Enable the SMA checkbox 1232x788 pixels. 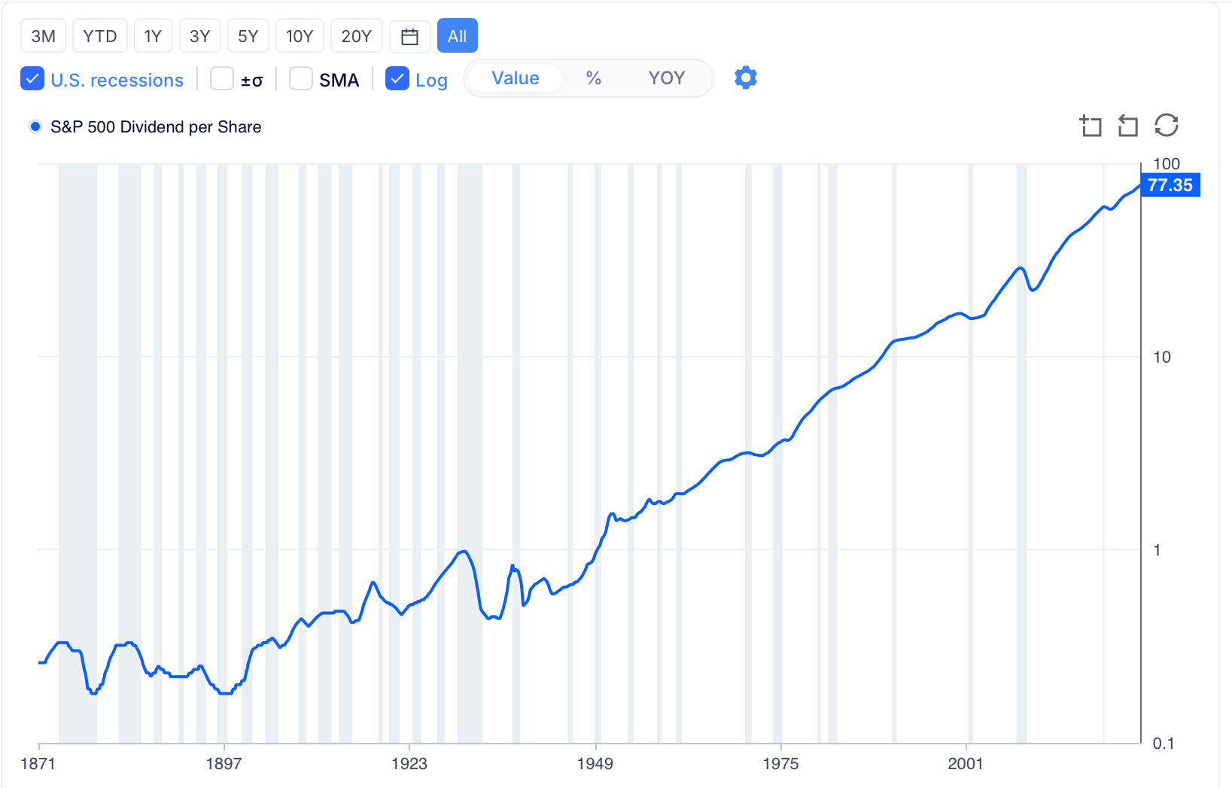pyautogui.click(x=301, y=78)
